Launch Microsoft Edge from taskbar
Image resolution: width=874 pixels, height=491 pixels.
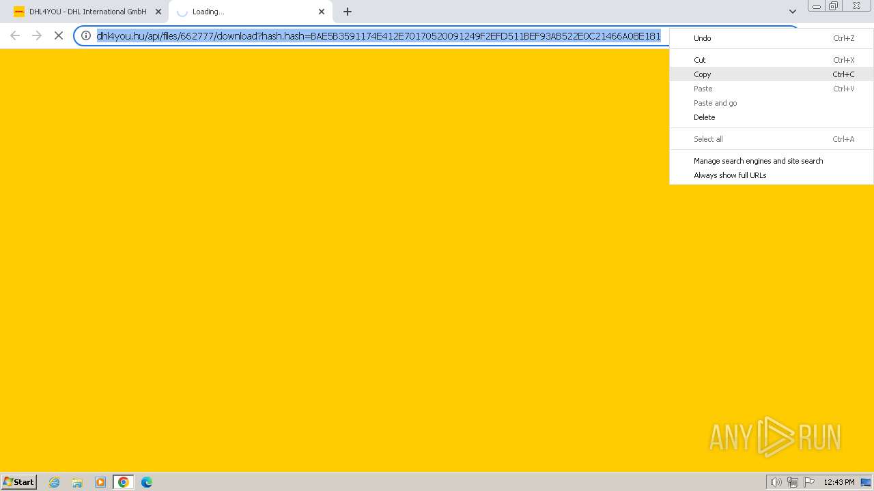coord(147,482)
